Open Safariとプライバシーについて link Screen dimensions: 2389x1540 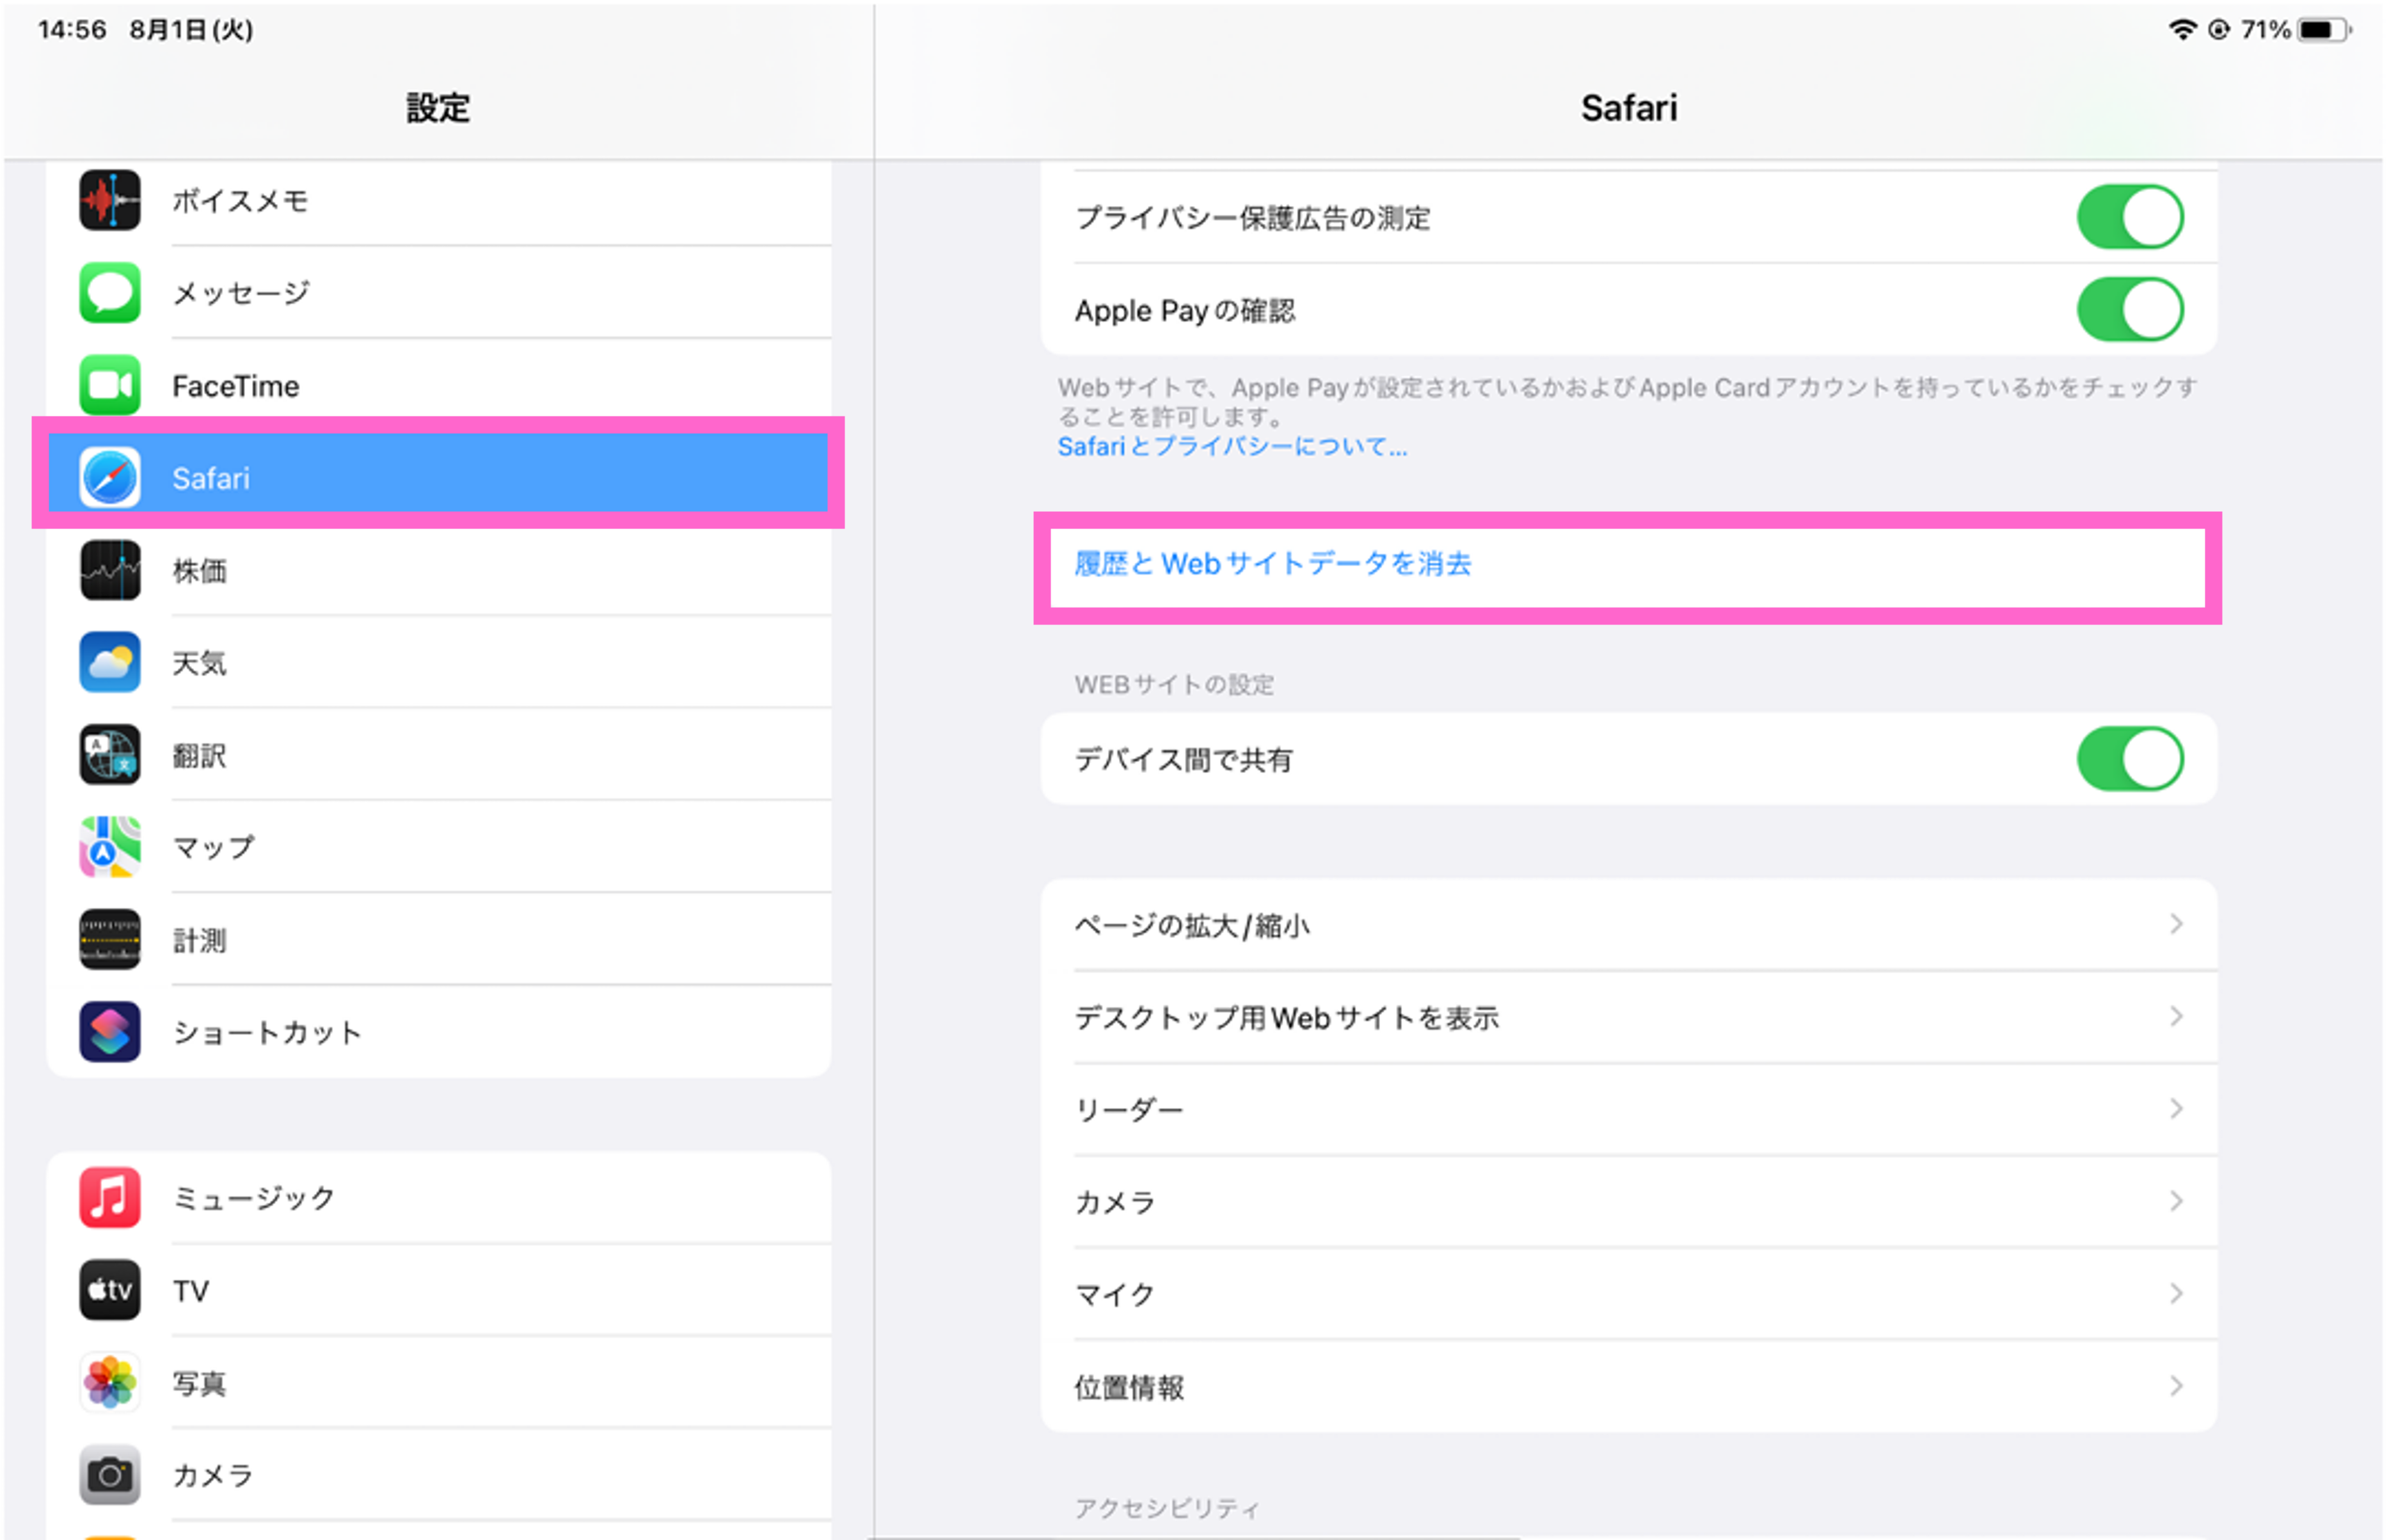[x=1232, y=447]
